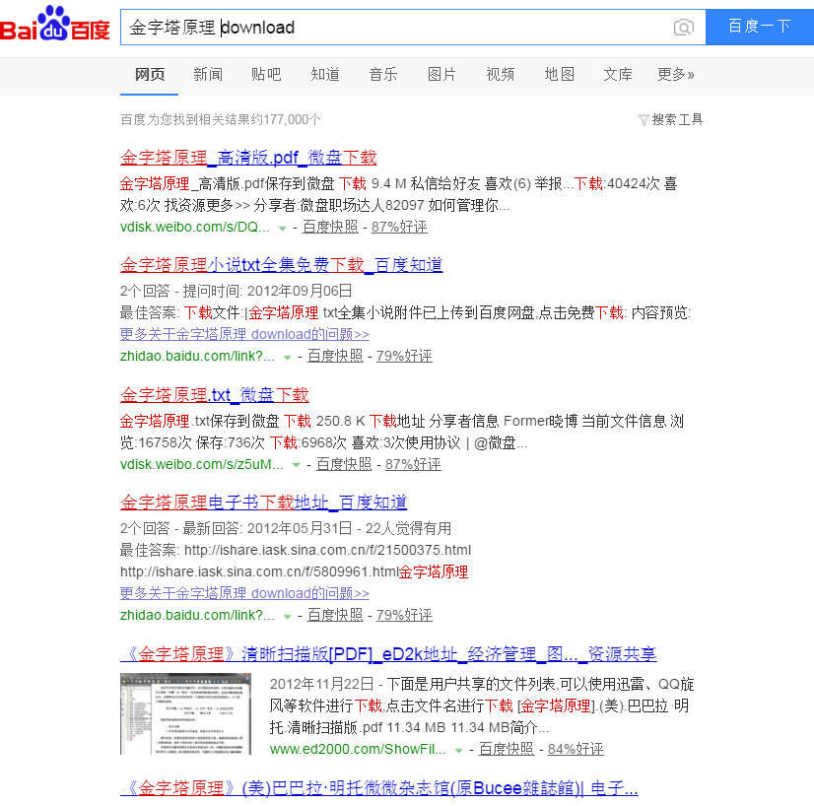Image resolution: width=814 pixels, height=806 pixels.
Task: Open result 金字塔原理小说txt全集免费下载_百度知道
Action: tap(282, 265)
